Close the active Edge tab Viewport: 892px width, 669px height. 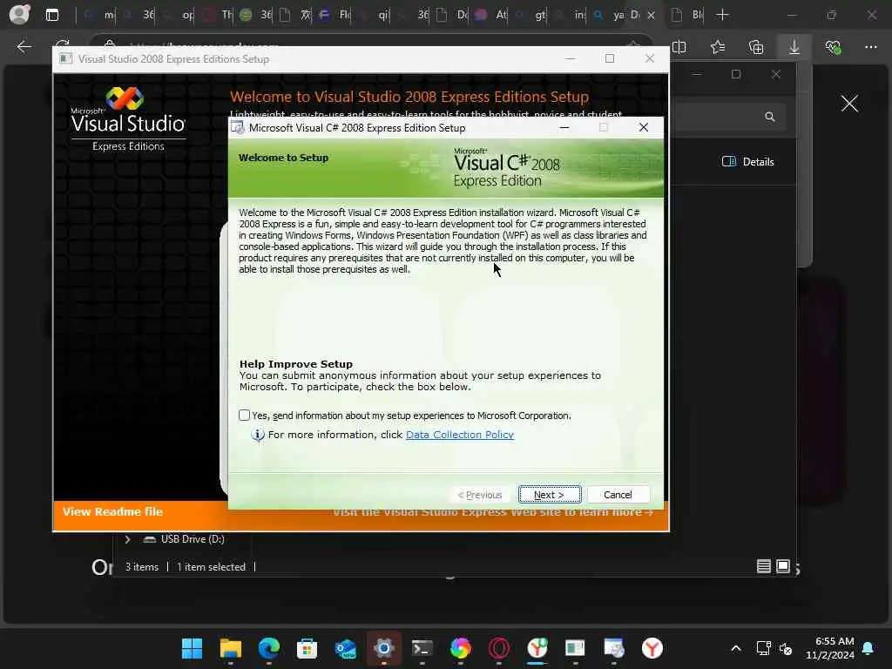click(652, 16)
